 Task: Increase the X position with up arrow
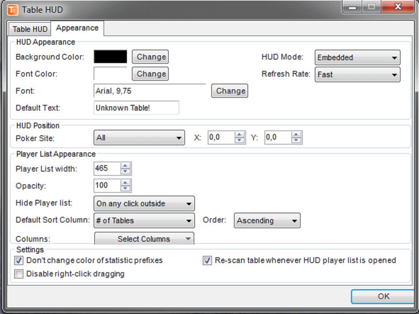tap(239, 134)
